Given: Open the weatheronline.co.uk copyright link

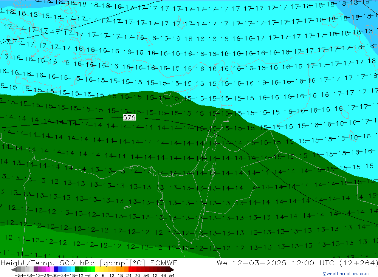Looking at the screenshot, I should (x=346, y=274).
